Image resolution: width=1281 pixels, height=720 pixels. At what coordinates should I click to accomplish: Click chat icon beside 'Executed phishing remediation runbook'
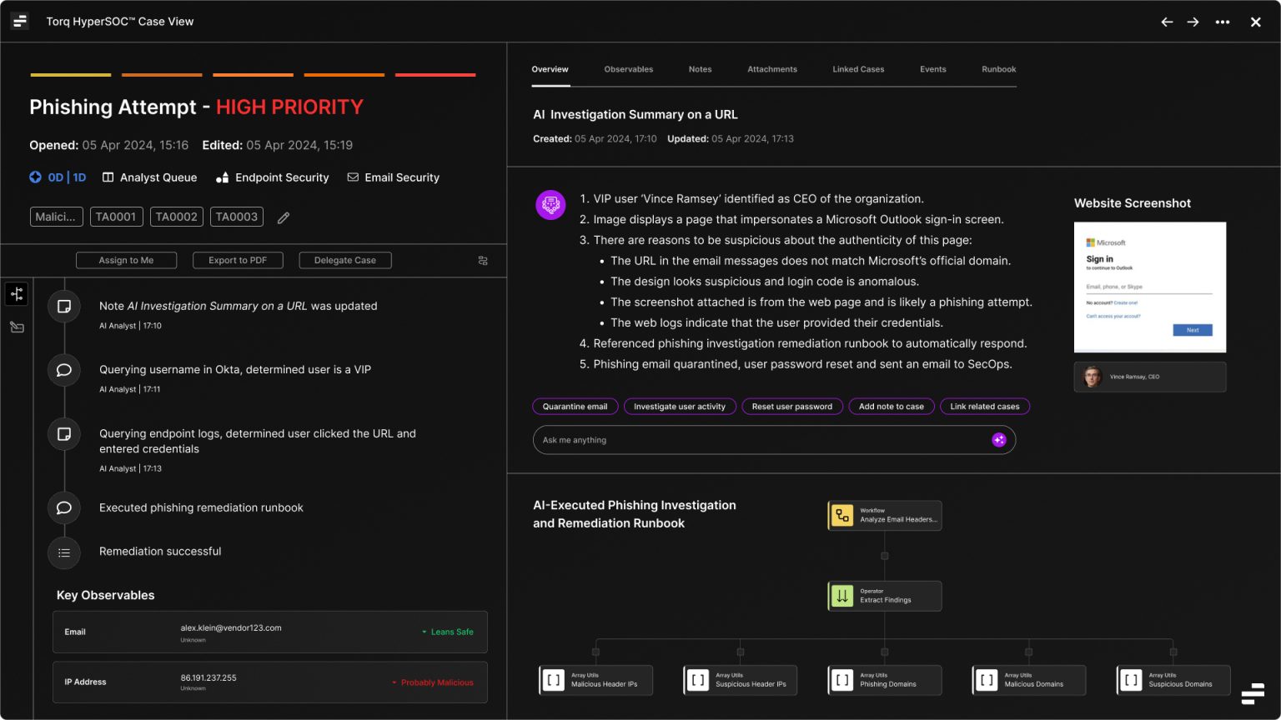tap(64, 507)
